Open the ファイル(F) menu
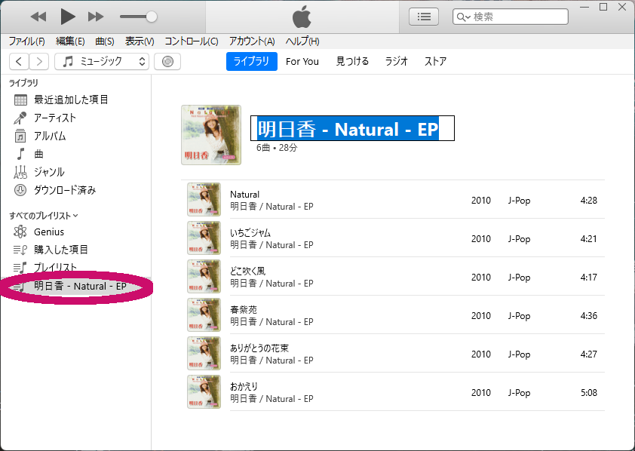This screenshot has width=635, height=451. 26,41
